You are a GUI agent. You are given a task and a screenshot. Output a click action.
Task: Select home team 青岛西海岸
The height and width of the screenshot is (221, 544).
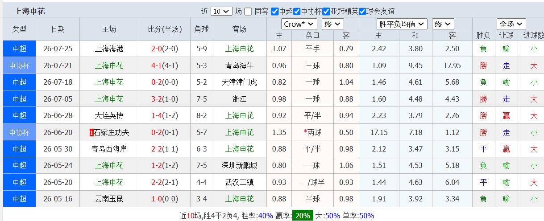pyautogui.click(x=109, y=149)
